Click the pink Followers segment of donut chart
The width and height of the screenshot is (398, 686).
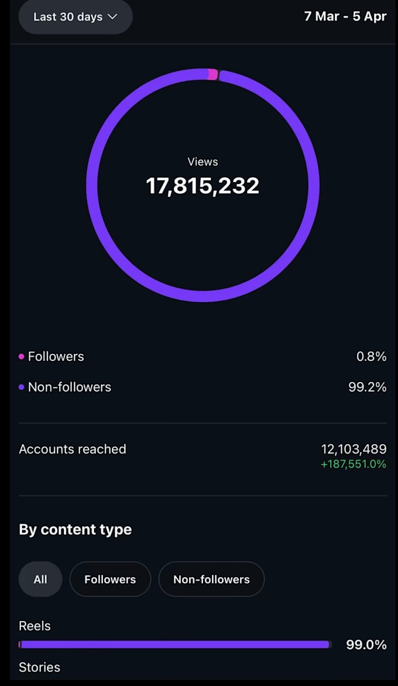pos(212,74)
